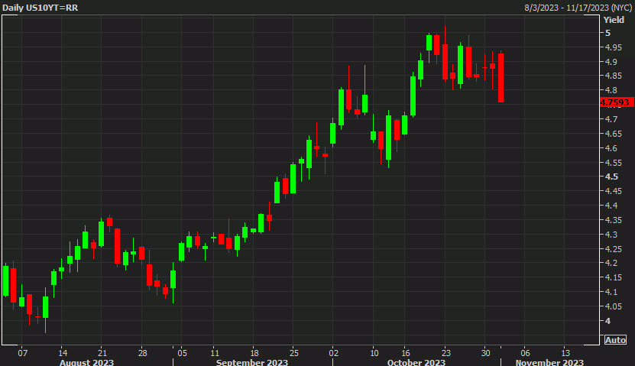Click the Daily US10YT=RR chart title
Screen dimensions: 635x366
(x=40, y=8)
